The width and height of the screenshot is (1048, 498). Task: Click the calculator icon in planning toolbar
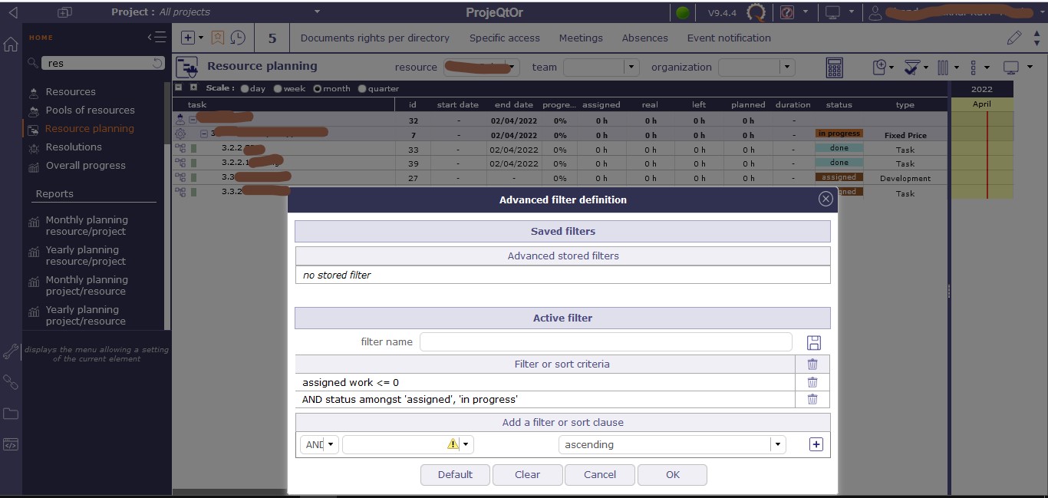coord(834,68)
